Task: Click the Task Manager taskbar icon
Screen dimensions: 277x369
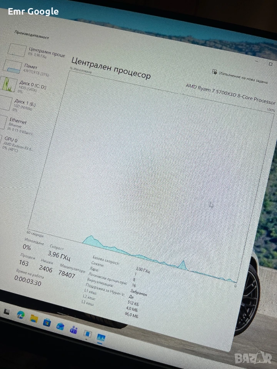Action: click(101, 338)
